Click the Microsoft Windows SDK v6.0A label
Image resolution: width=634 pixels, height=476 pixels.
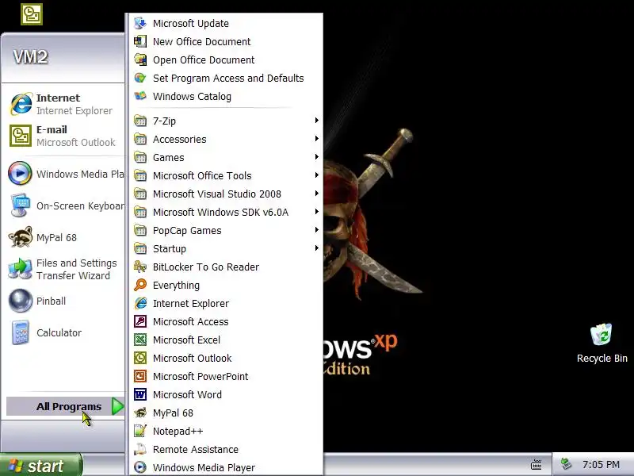pos(220,212)
